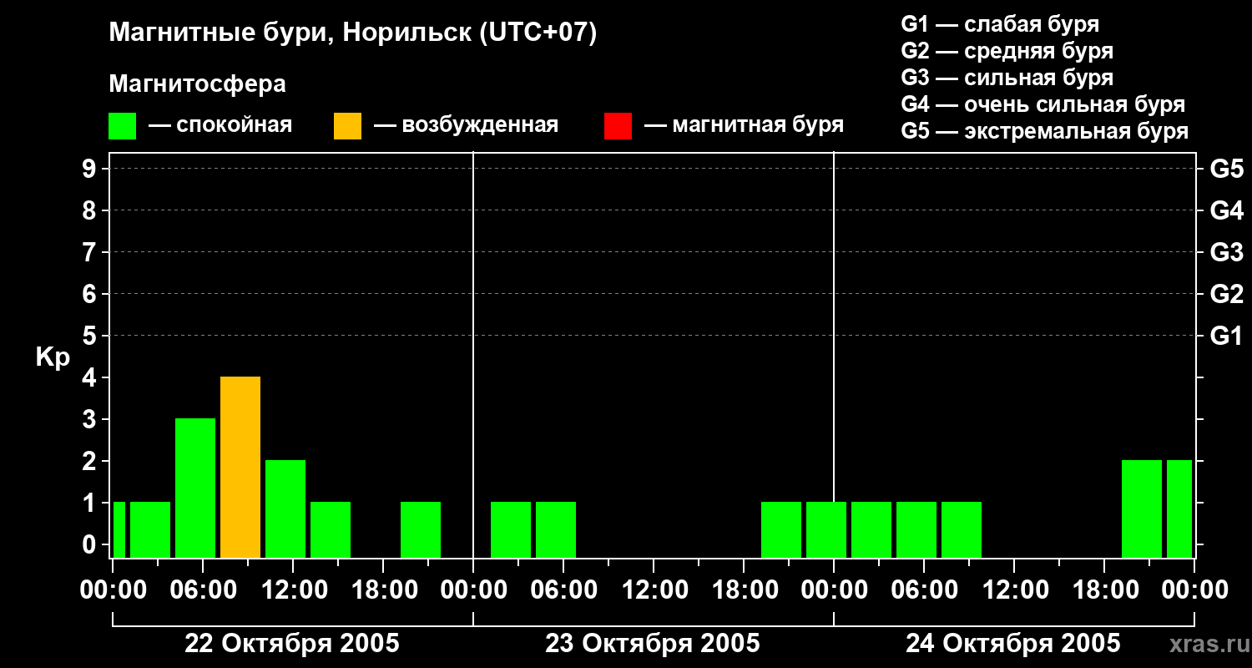
Task: Select the Kp axis value 4
Action: [91, 377]
